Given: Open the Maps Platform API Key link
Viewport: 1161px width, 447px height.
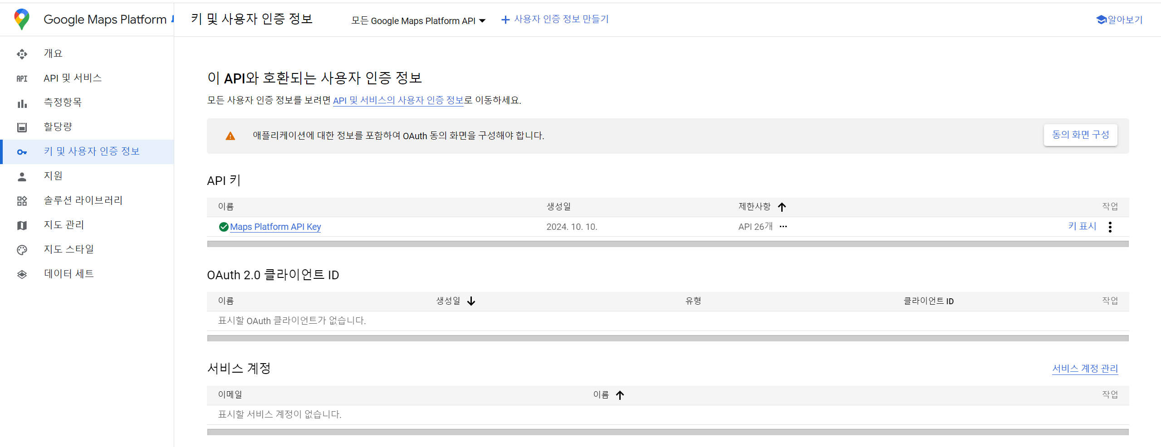Looking at the screenshot, I should tap(275, 227).
